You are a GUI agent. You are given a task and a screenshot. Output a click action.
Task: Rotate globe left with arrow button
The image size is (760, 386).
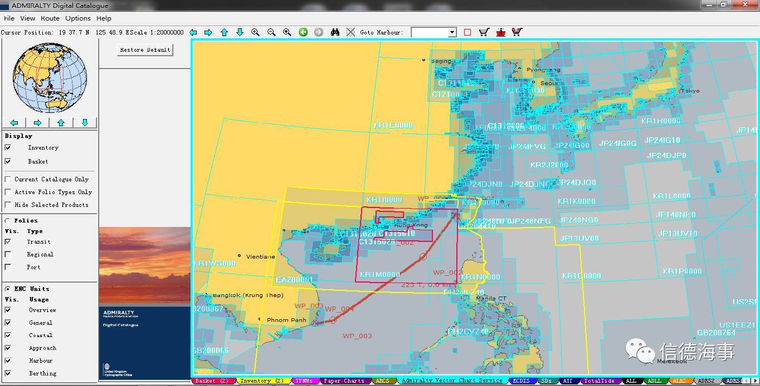(14, 123)
